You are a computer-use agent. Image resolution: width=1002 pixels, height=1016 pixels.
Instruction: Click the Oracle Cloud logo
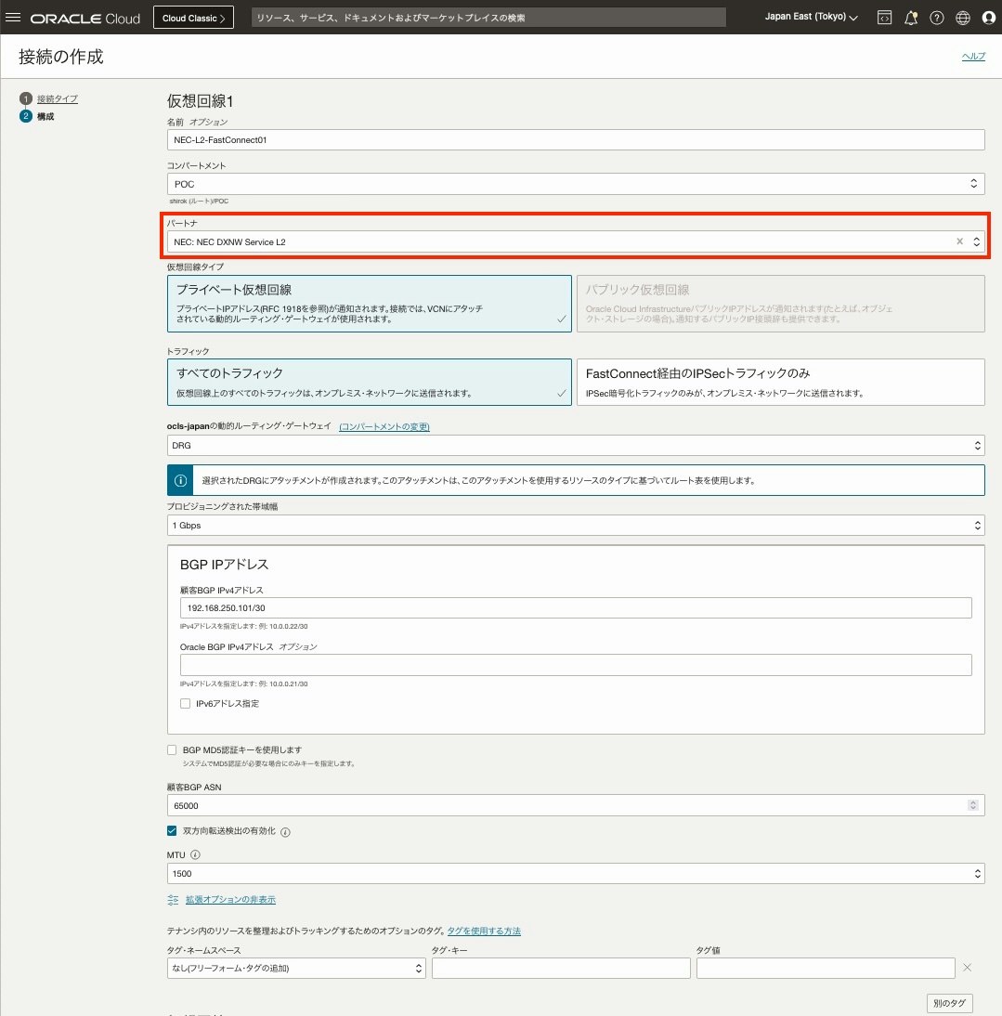tap(85, 19)
